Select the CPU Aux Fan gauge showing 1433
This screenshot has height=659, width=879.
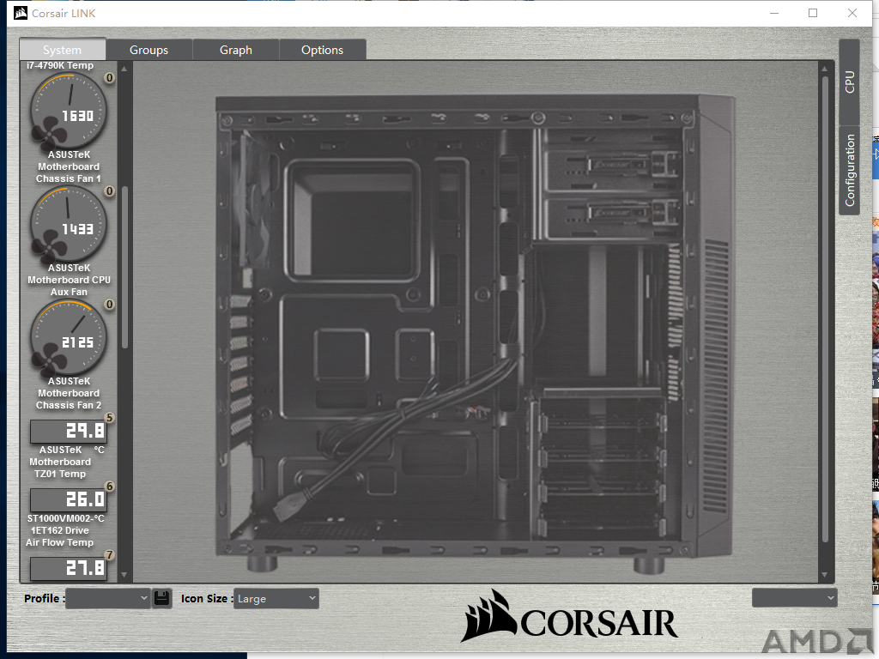(68, 225)
